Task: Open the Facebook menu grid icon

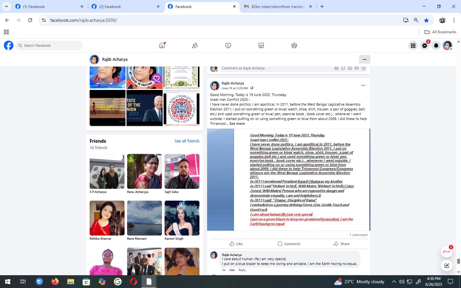Action: [413, 45]
